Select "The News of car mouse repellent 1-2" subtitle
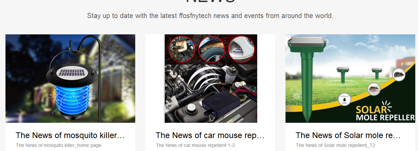Viewport: 418px width, 151px height. tap(195, 145)
